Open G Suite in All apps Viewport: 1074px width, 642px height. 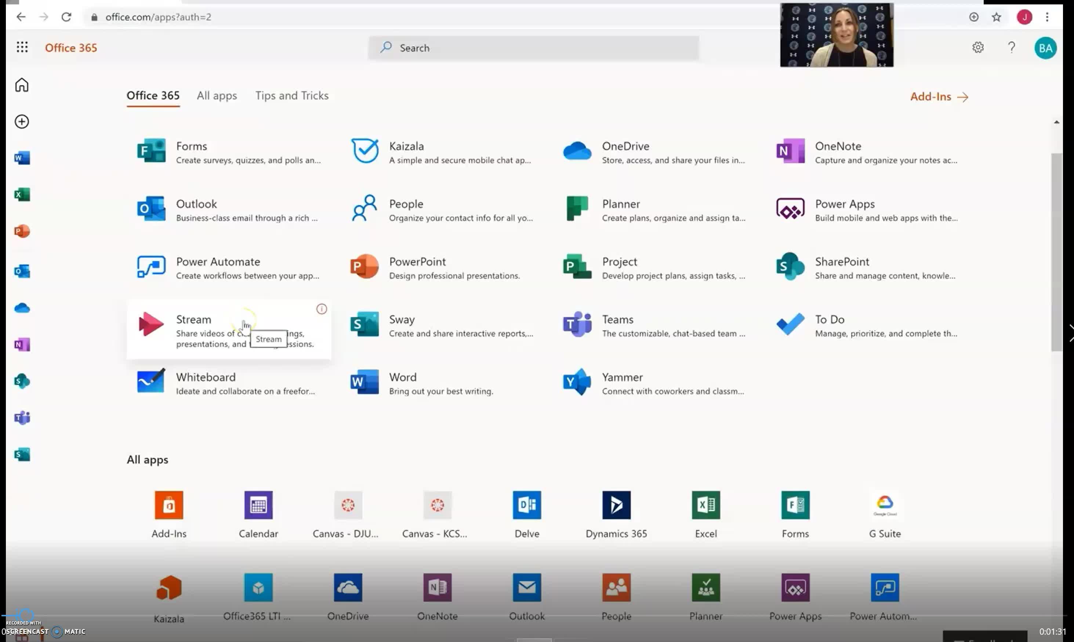(x=885, y=514)
